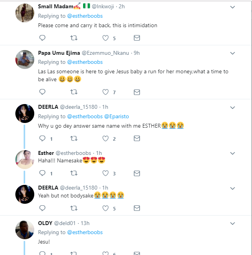Viewport: 252px width, 255px height.
Task: Share DEERLA's bodysake tweet via message icon
Action: (x=137, y=208)
